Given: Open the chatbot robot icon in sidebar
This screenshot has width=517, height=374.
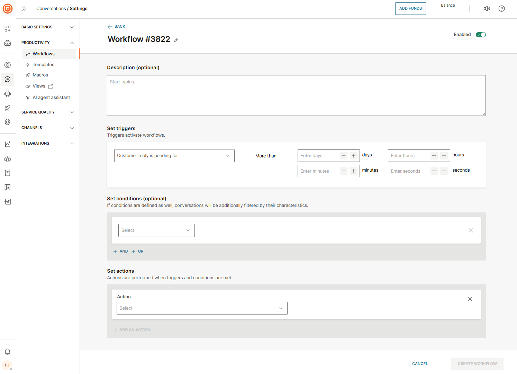Looking at the screenshot, I should coord(8,94).
